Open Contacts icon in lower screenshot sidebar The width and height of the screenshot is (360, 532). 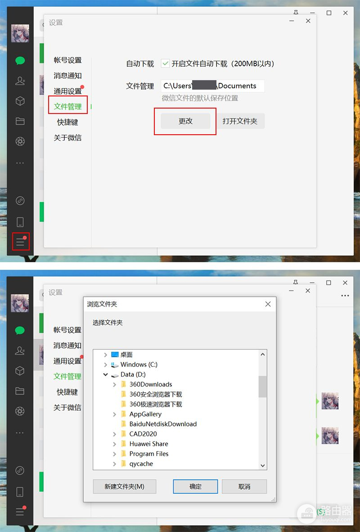pos(20,350)
